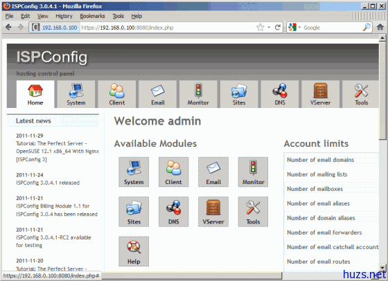Open the Firefox home page button
Screen dimensions: 388x281
coord(380,27)
